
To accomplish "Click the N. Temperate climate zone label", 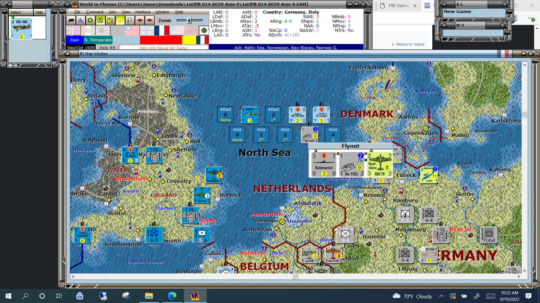I will coord(98,40).
